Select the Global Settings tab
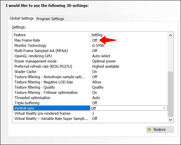The width and height of the screenshot is (181, 145). pyautogui.click(x=21, y=18)
